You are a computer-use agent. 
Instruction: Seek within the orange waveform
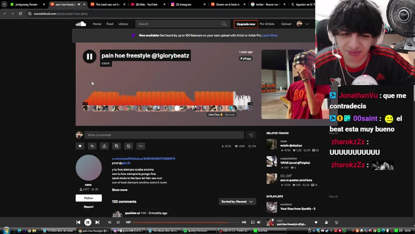pos(159,97)
